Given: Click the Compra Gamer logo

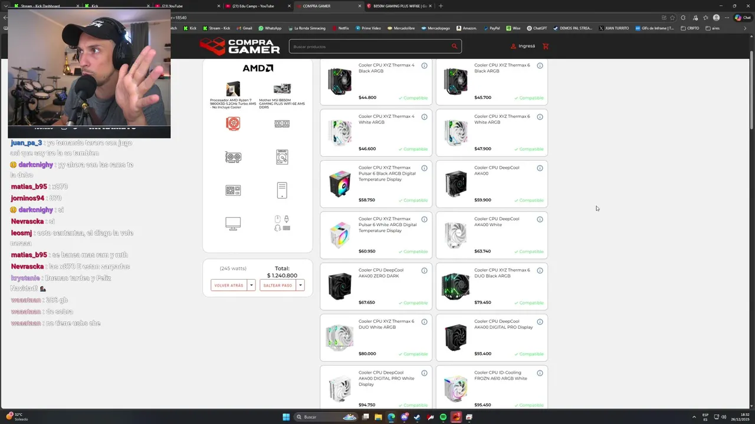Looking at the screenshot, I should [x=239, y=46].
